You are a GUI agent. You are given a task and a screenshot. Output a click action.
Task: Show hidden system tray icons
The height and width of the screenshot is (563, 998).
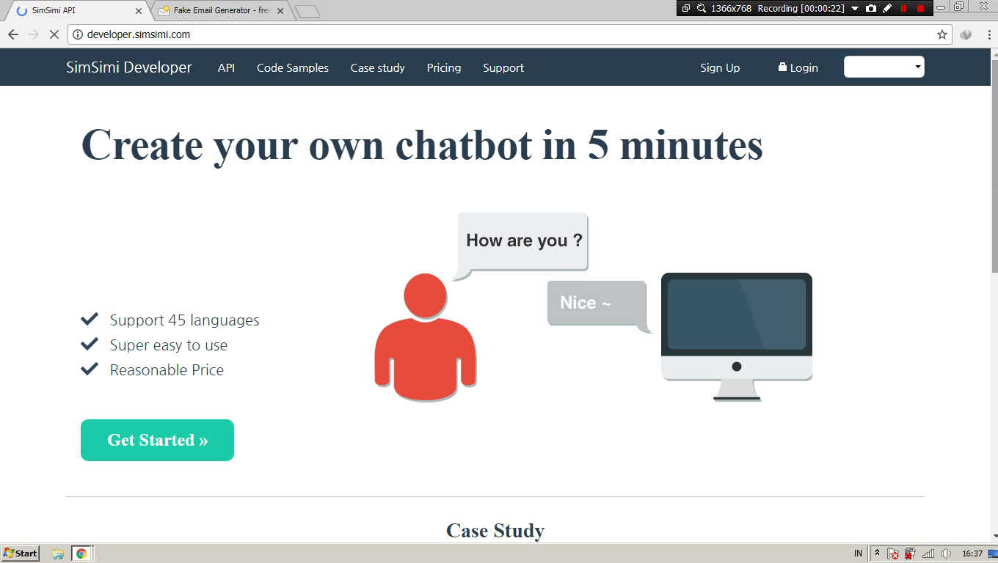877,553
